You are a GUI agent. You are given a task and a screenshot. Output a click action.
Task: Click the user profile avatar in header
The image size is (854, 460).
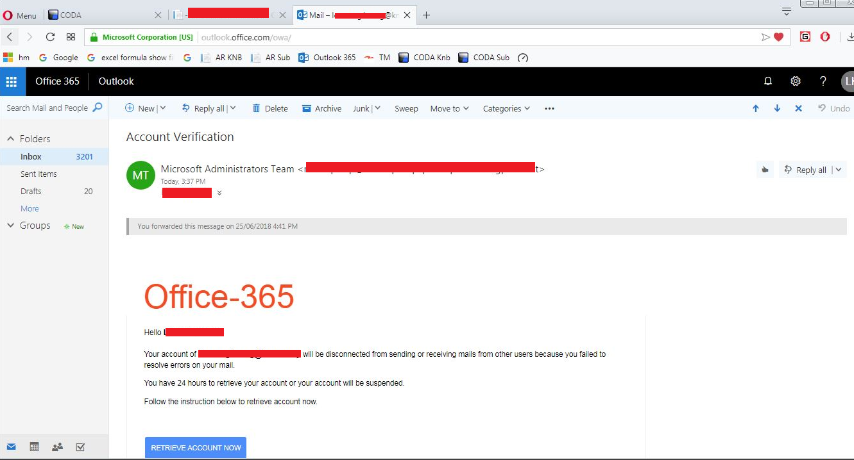pyautogui.click(x=848, y=81)
